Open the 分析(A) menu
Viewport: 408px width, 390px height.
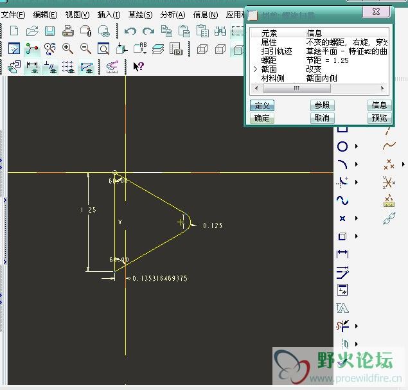(173, 15)
